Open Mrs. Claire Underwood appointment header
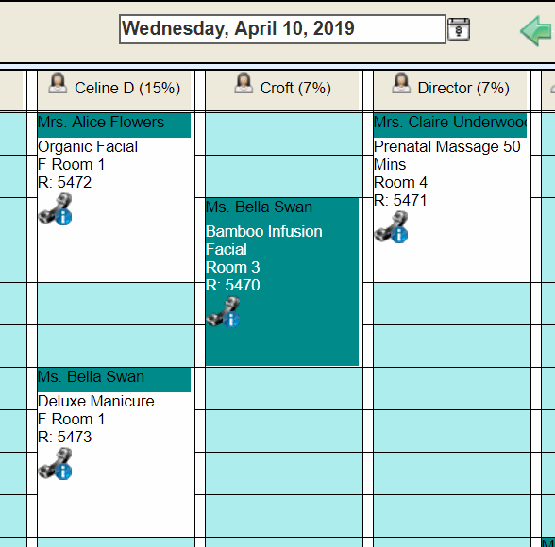This screenshot has height=547, width=555. [450, 124]
